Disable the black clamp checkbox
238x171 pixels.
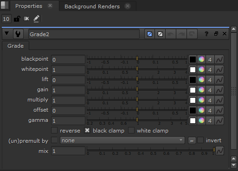coord(87,131)
